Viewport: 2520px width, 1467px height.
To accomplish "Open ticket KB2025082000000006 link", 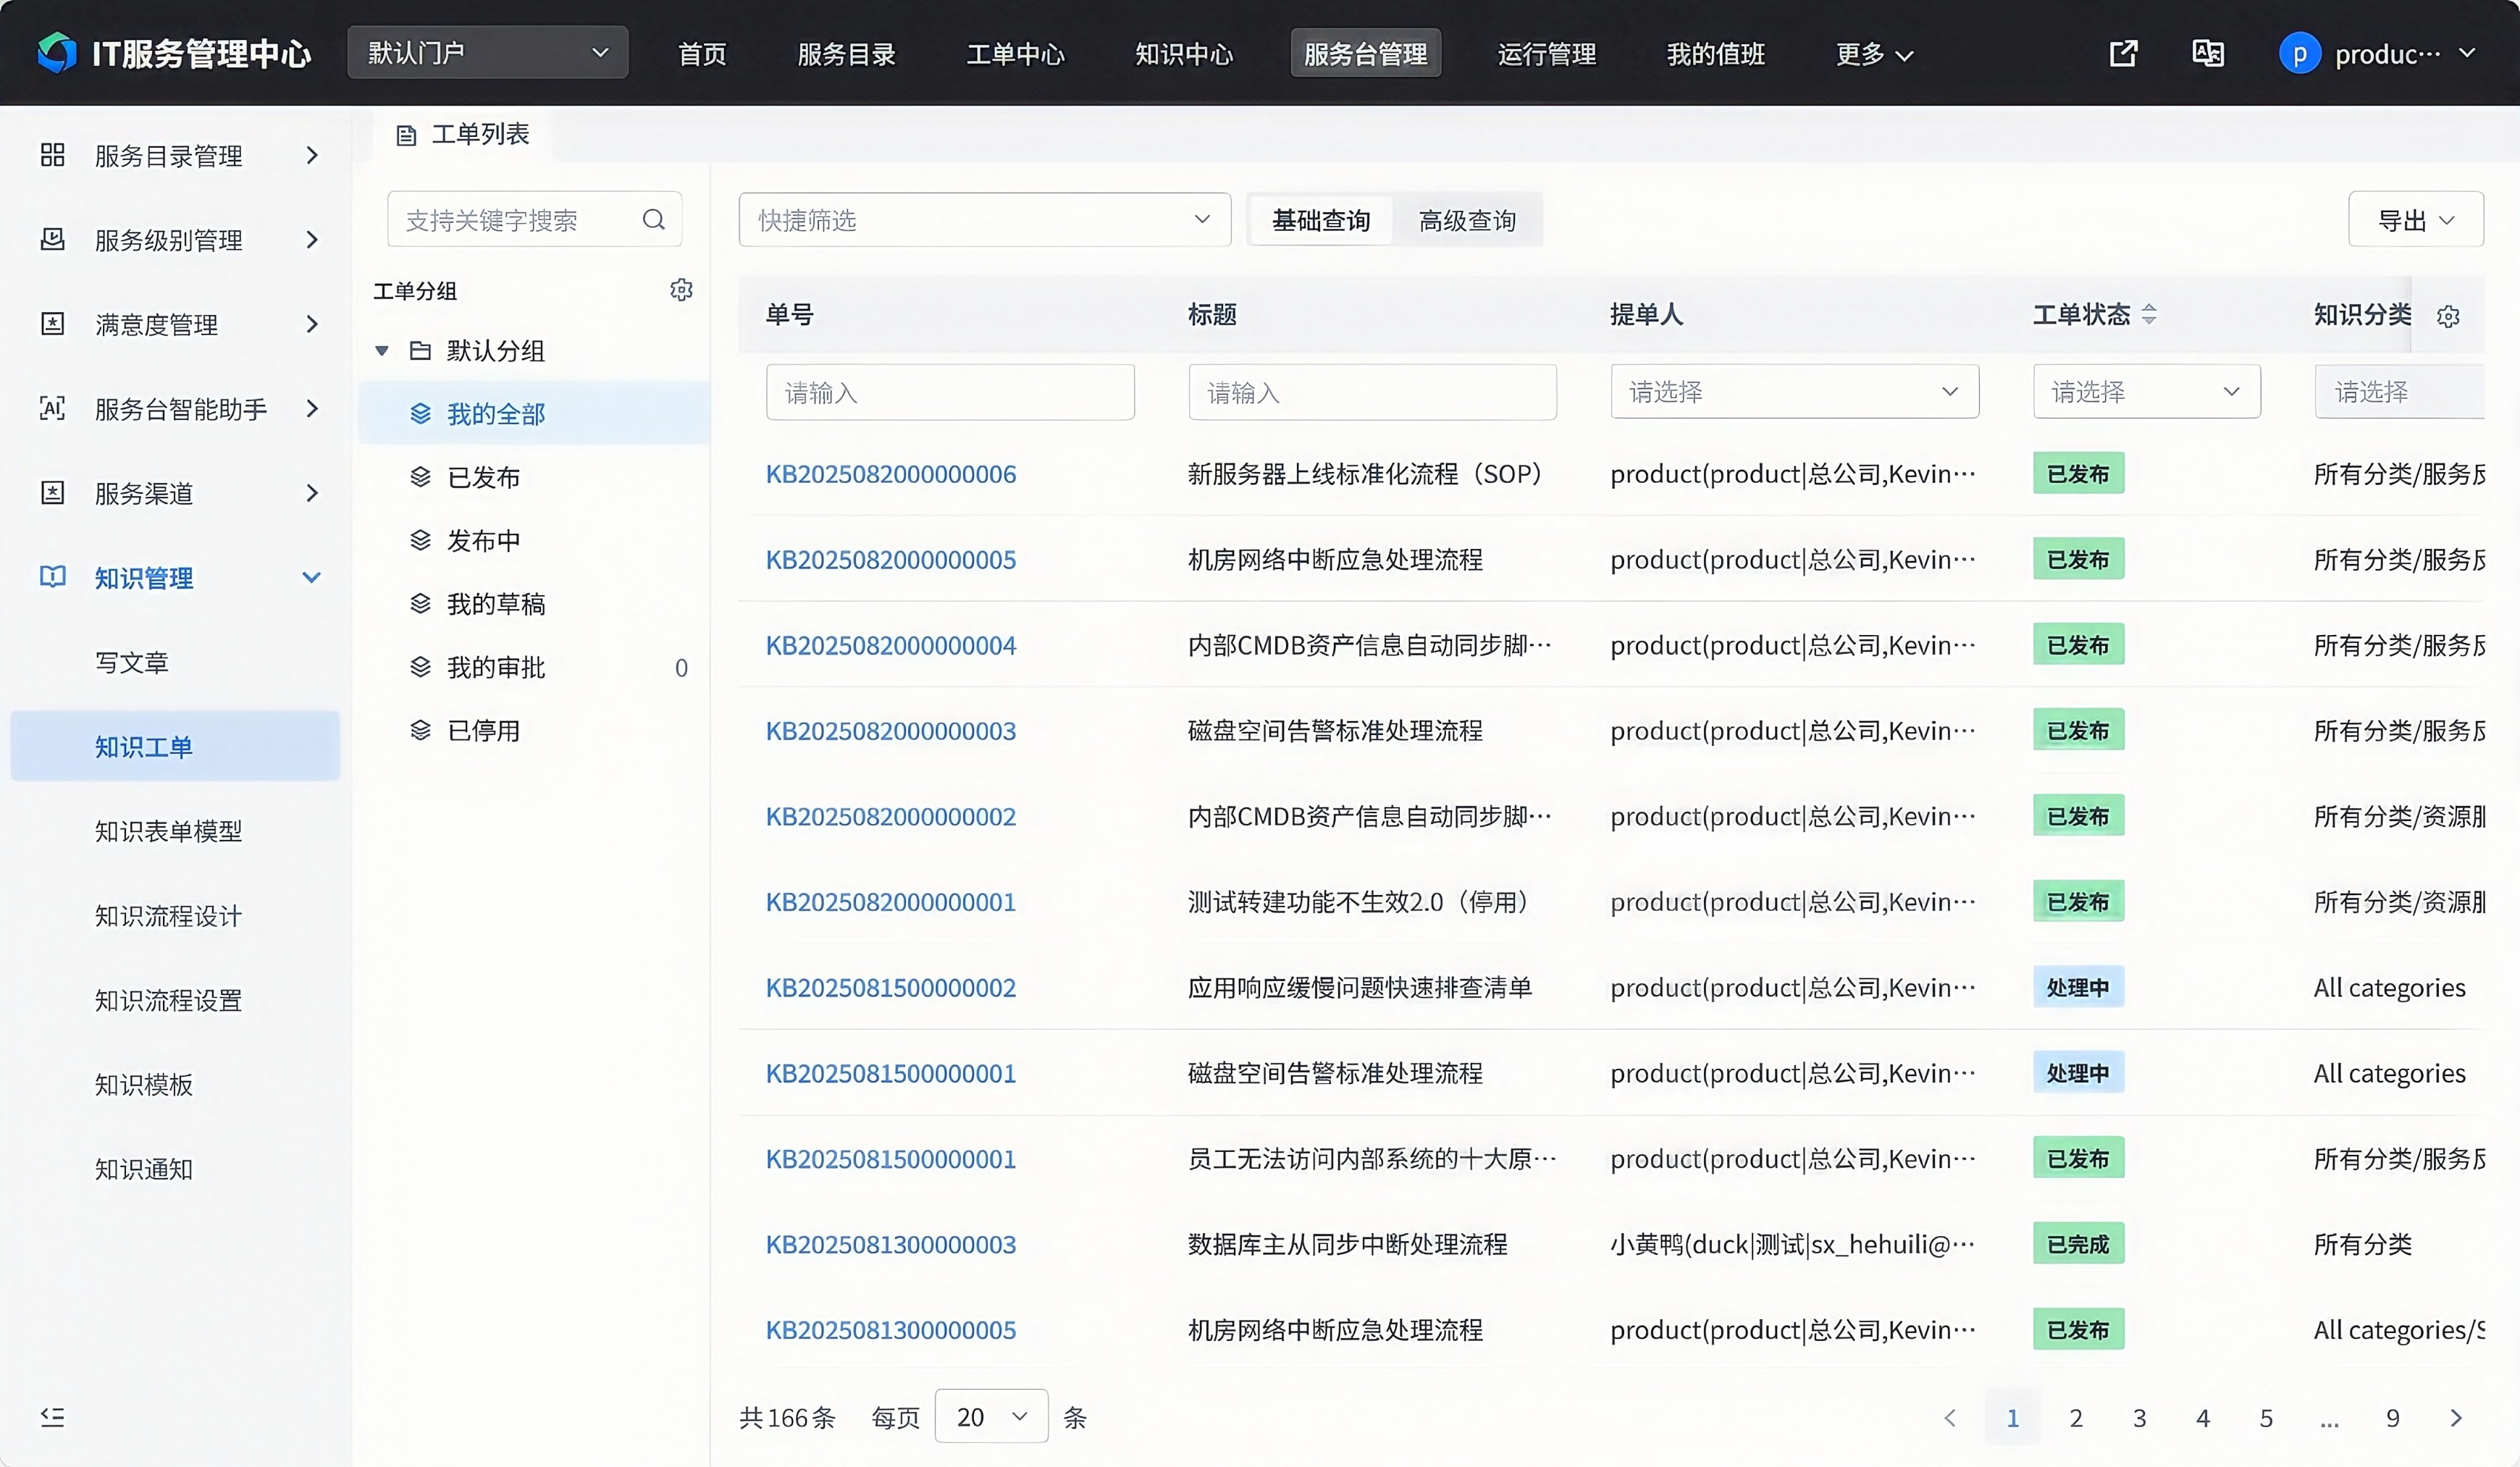I will [890, 474].
